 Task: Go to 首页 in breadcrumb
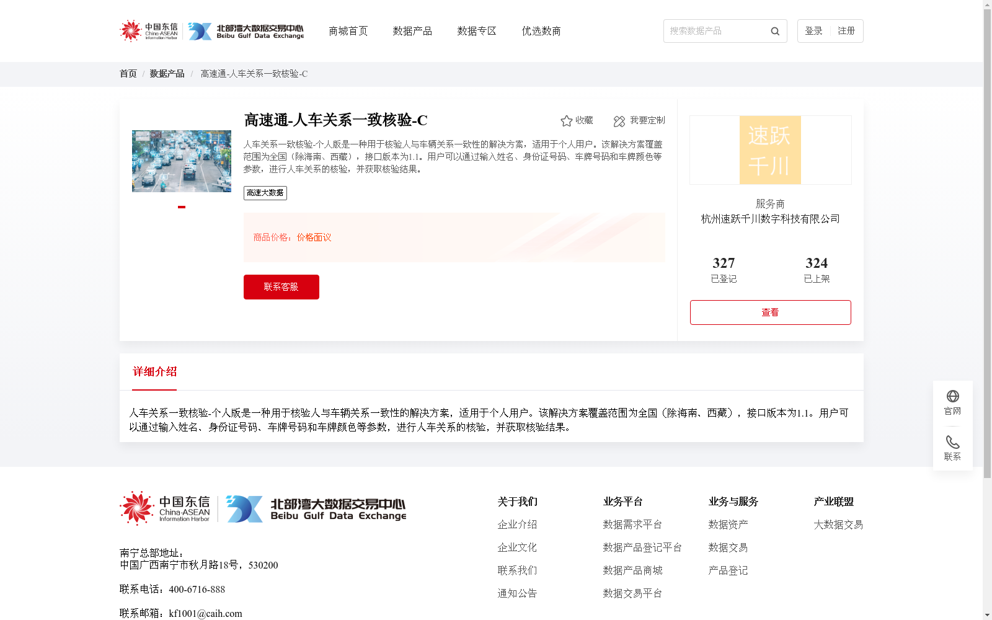coord(128,74)
